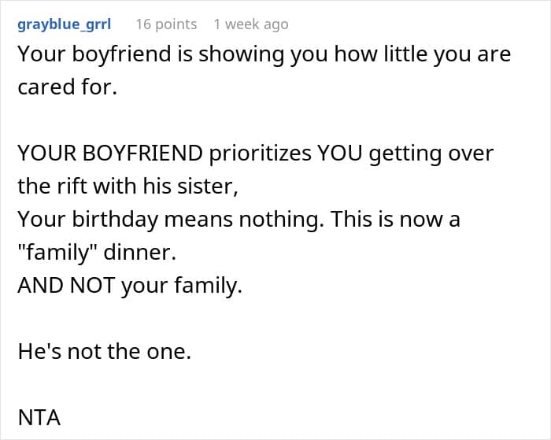Click the phrase "getting over"
Image resolution: width=551 pixels, height=440 pixels.
[x=431, y=153]
